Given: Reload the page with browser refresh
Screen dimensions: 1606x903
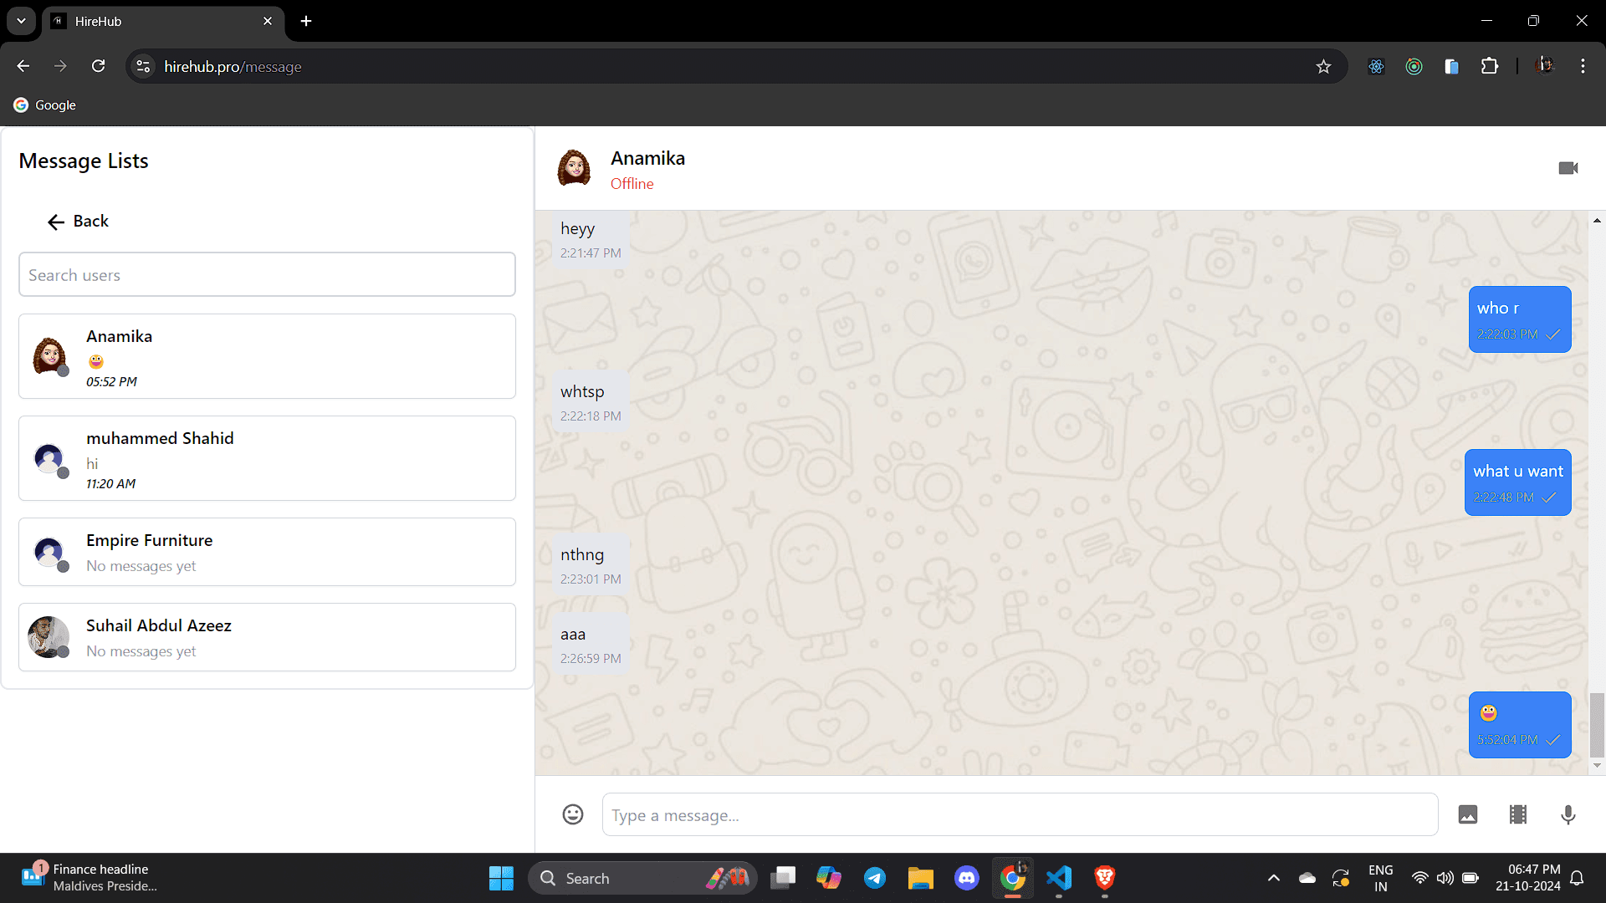Looking at the screenshot, I should pos(98,66).
